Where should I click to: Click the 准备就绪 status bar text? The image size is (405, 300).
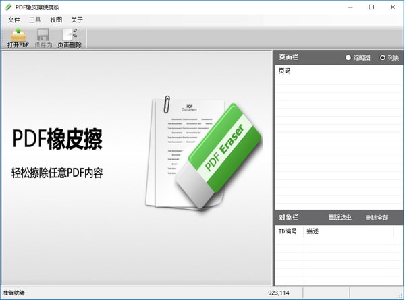pyautogui.click(x=13, y=293)
